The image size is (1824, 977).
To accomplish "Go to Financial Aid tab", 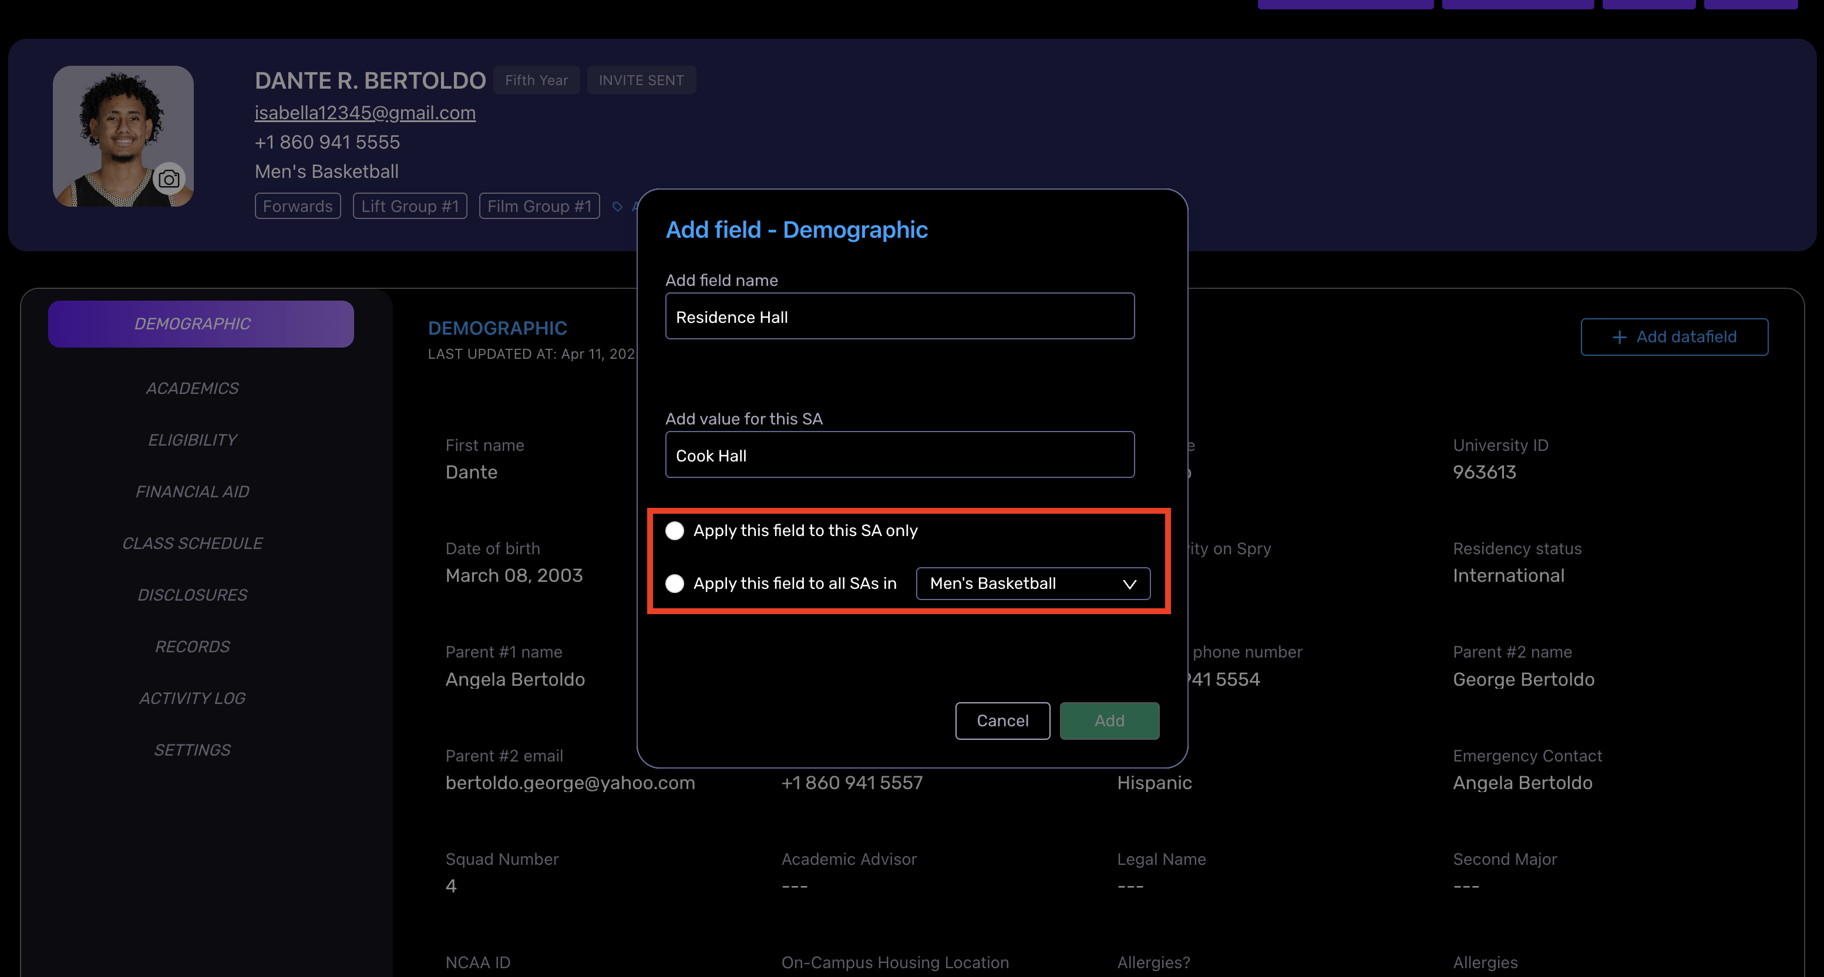I will pyautogui.click(x=193, y=491).
